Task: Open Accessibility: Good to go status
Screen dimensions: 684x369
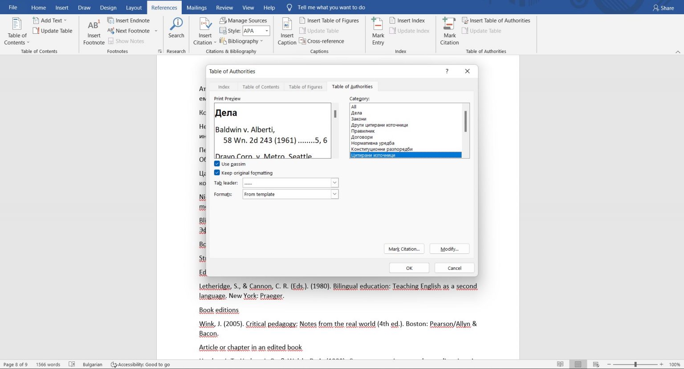Action: (x=140, y=364)
